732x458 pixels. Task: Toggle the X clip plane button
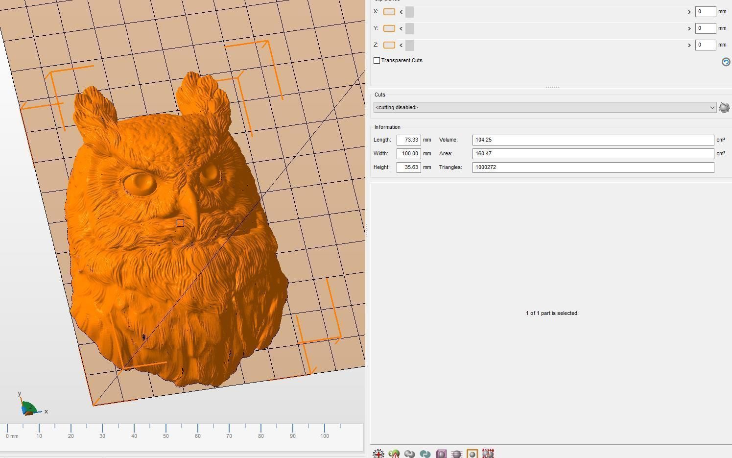click(x=389, y=12)
